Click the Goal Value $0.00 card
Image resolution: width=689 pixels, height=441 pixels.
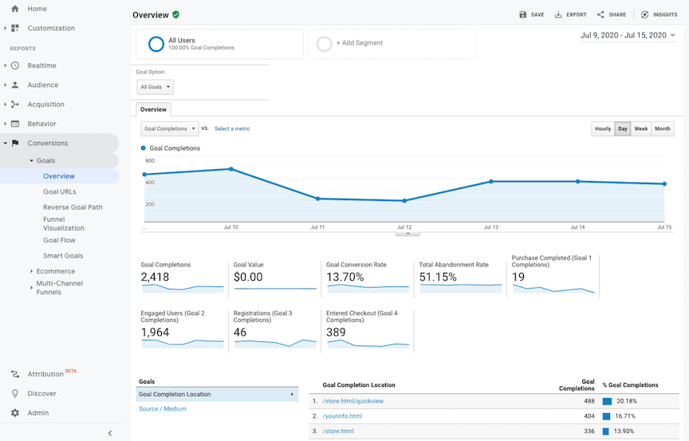[x=274, y=278]
